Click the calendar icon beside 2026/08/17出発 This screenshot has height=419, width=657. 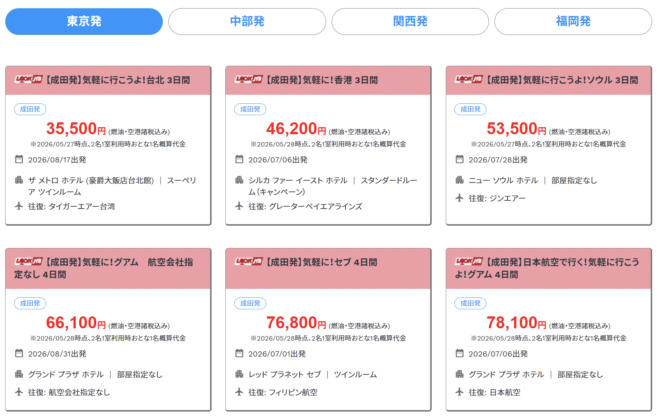19,159
